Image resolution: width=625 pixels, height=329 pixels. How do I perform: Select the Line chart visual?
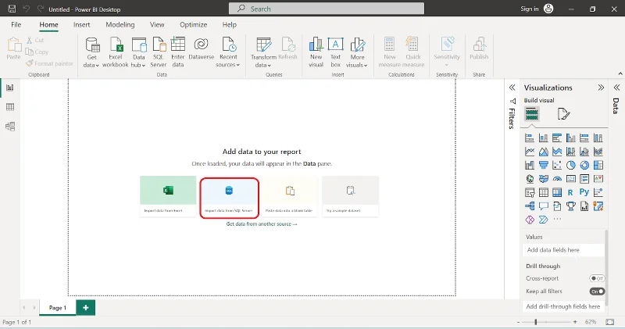[x=530, y=152]
